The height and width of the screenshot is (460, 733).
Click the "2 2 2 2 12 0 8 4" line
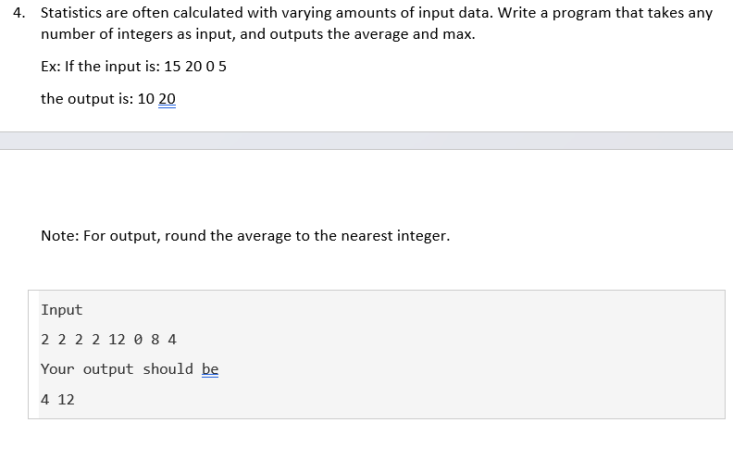pyautogui.click(x=108, y=340)
